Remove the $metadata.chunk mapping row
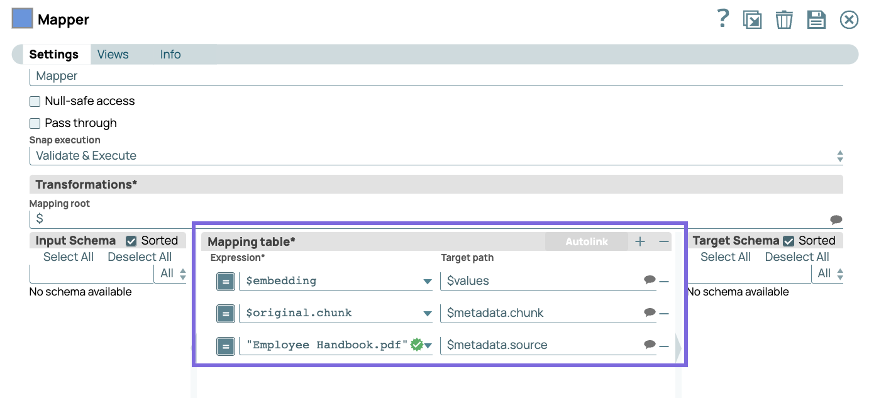 665,313
